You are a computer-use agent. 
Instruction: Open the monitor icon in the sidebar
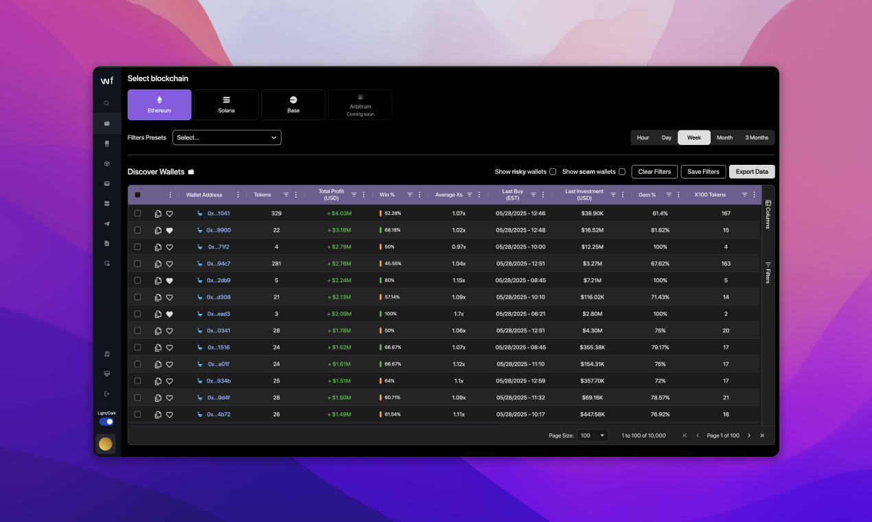point(106,374)
